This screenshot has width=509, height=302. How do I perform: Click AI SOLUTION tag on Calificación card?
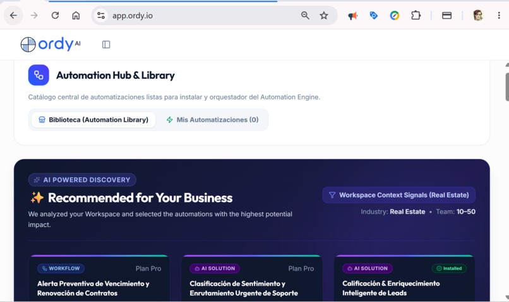[368, 269]
